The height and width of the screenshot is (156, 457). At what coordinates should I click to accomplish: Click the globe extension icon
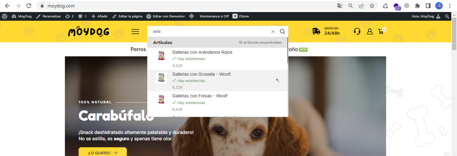point(407,6)
